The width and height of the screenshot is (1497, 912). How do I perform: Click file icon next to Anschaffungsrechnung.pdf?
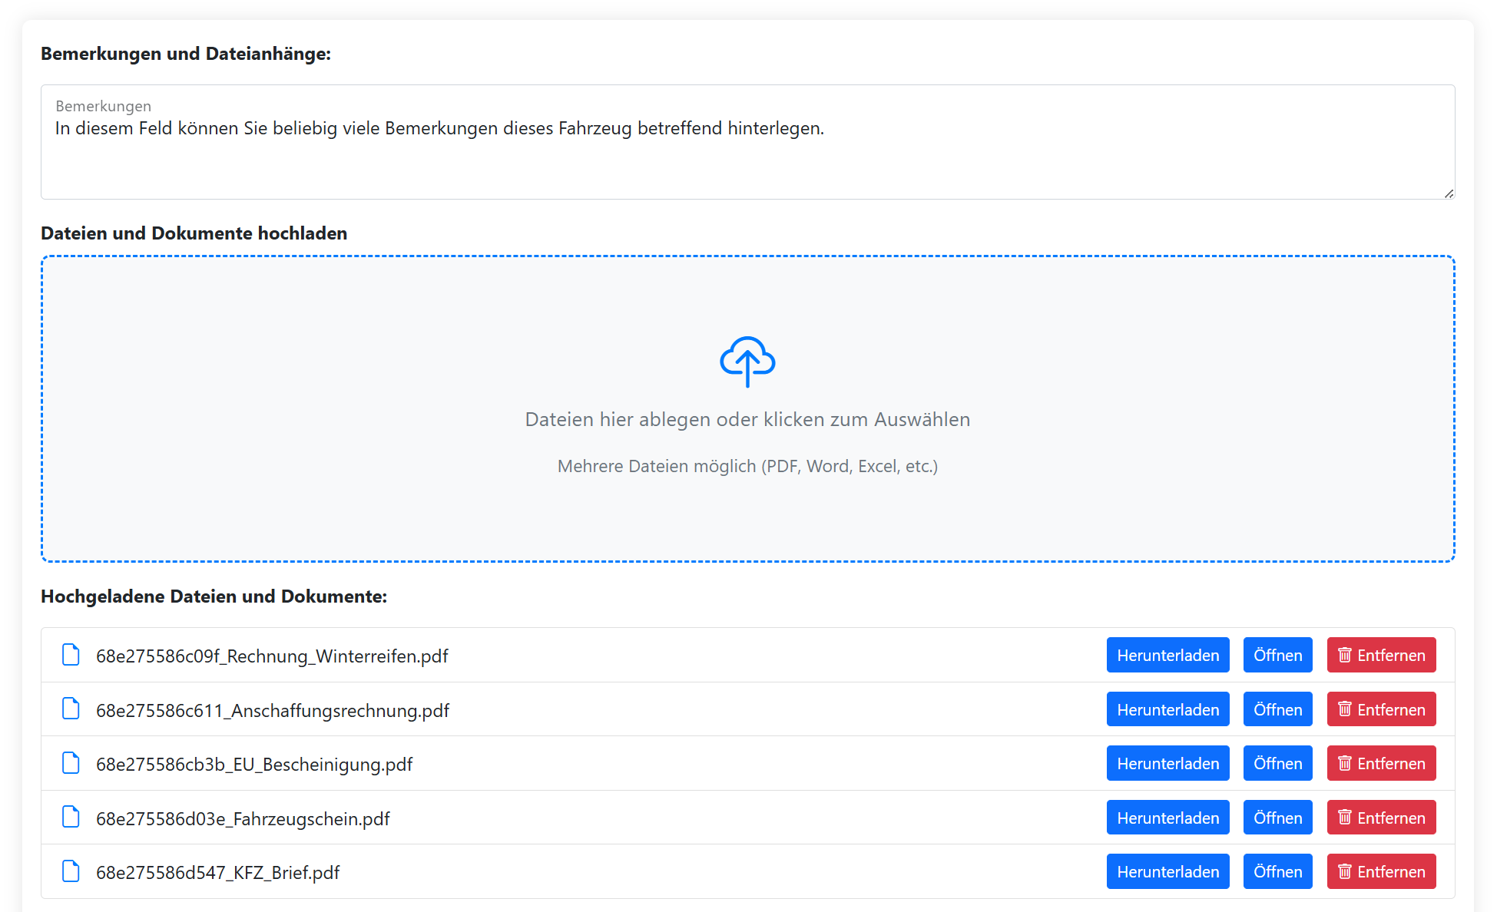(71, 709)
